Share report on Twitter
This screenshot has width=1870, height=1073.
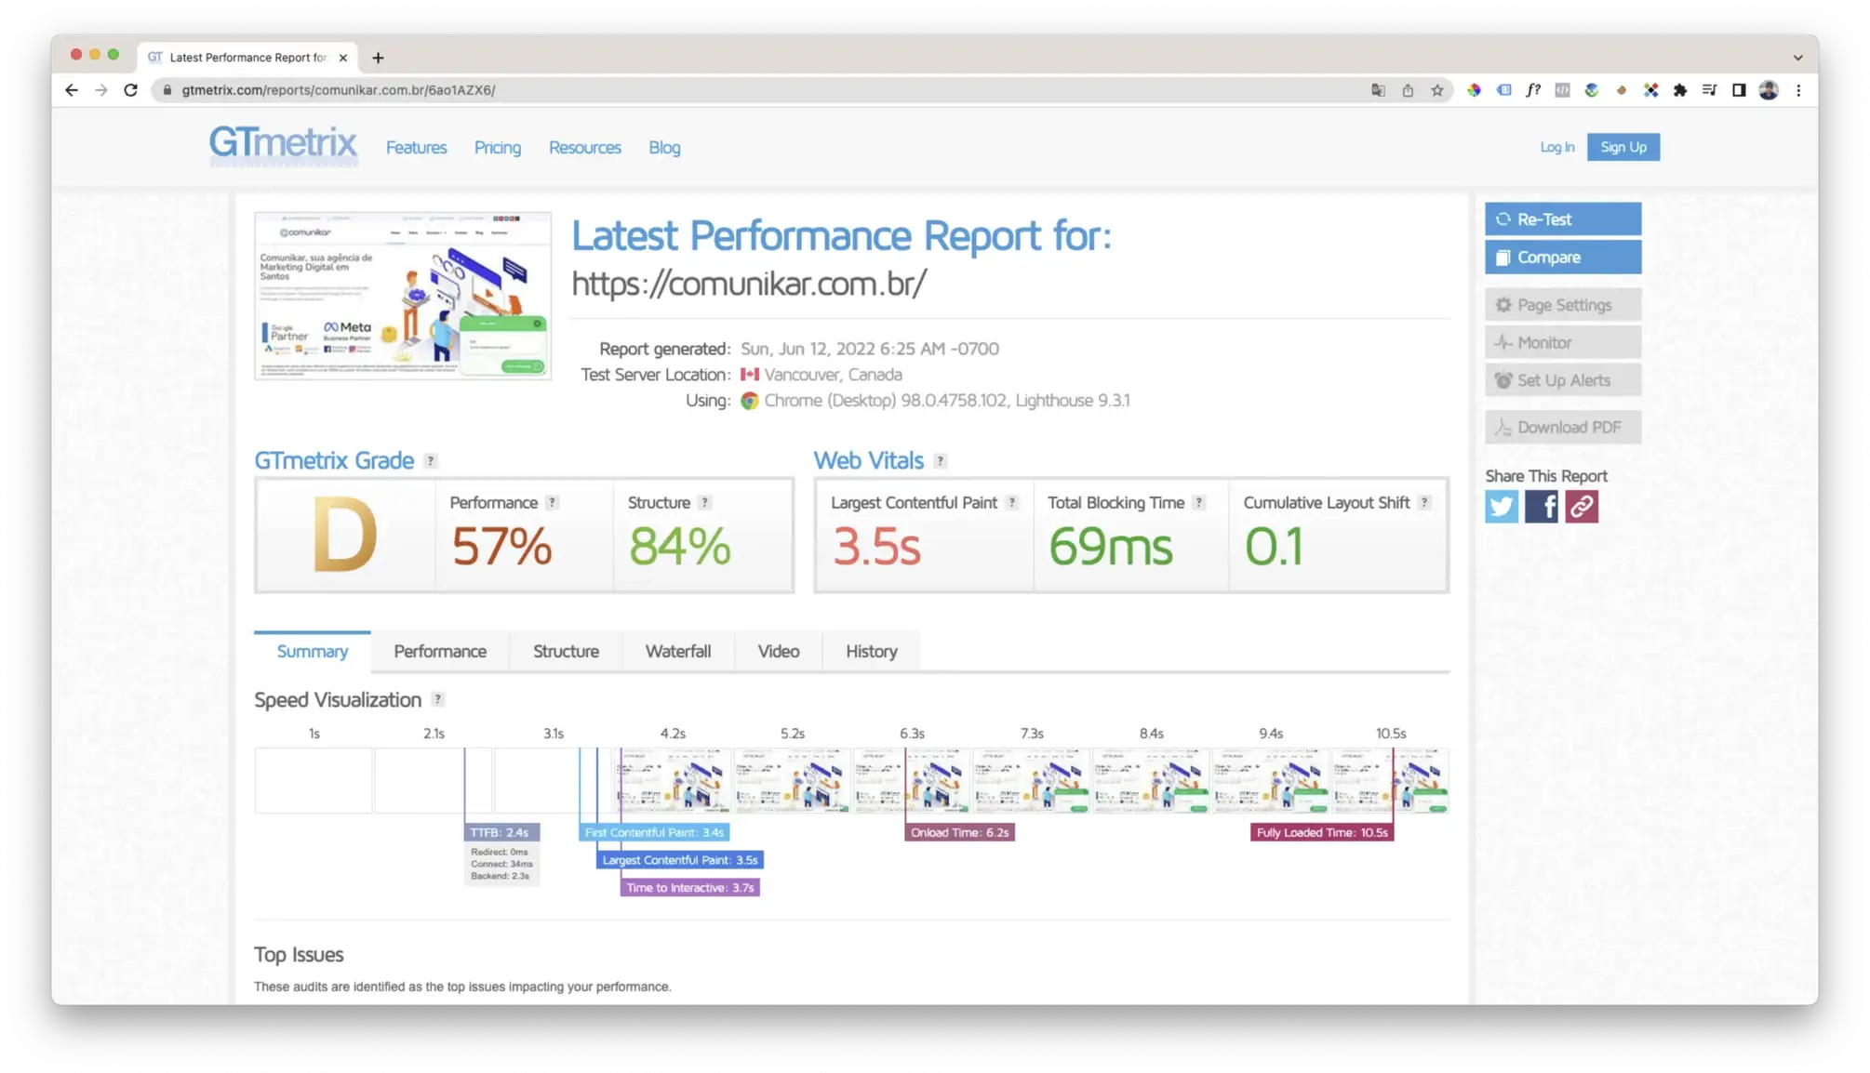click(1501, 507)
